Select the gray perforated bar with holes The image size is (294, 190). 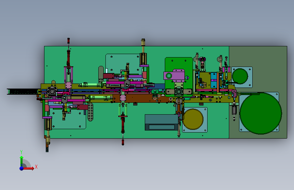[91, 112]
